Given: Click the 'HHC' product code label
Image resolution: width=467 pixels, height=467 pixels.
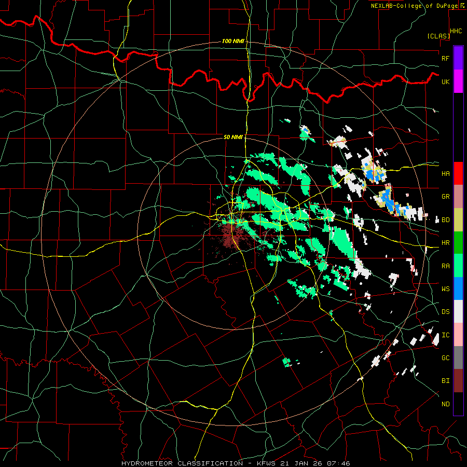Looking at the screenshot, I should tap(456, 31).
